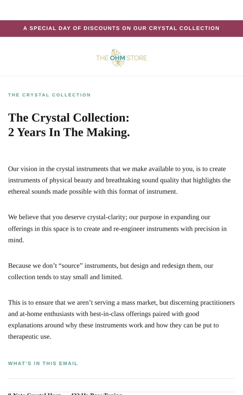Viewport: 243px width, 395px height.
Task: Open the special day of discounts banner
Action: (x=121, y=28)
